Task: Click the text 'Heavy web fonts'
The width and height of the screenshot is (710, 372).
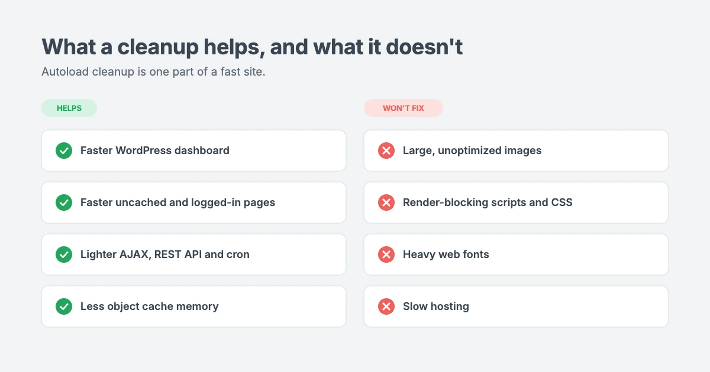Action: (446, 254)
